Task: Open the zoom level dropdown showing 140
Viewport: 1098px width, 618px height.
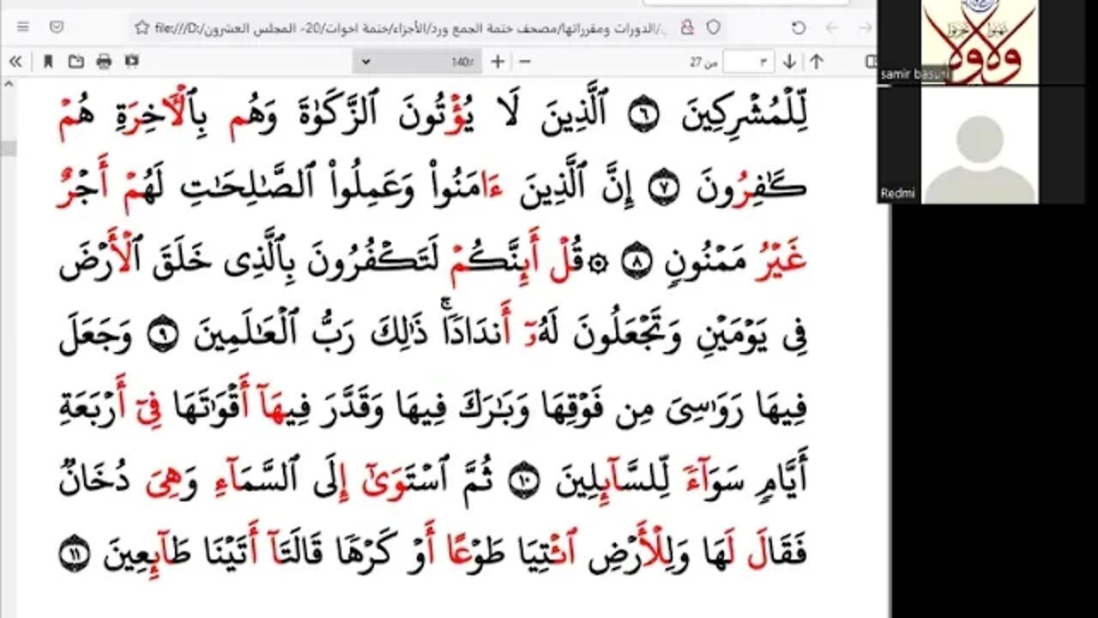Action: tap(416, 62)
